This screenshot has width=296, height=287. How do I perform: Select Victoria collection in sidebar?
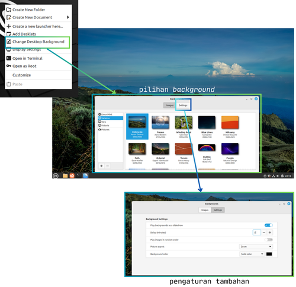coord(111,126)
